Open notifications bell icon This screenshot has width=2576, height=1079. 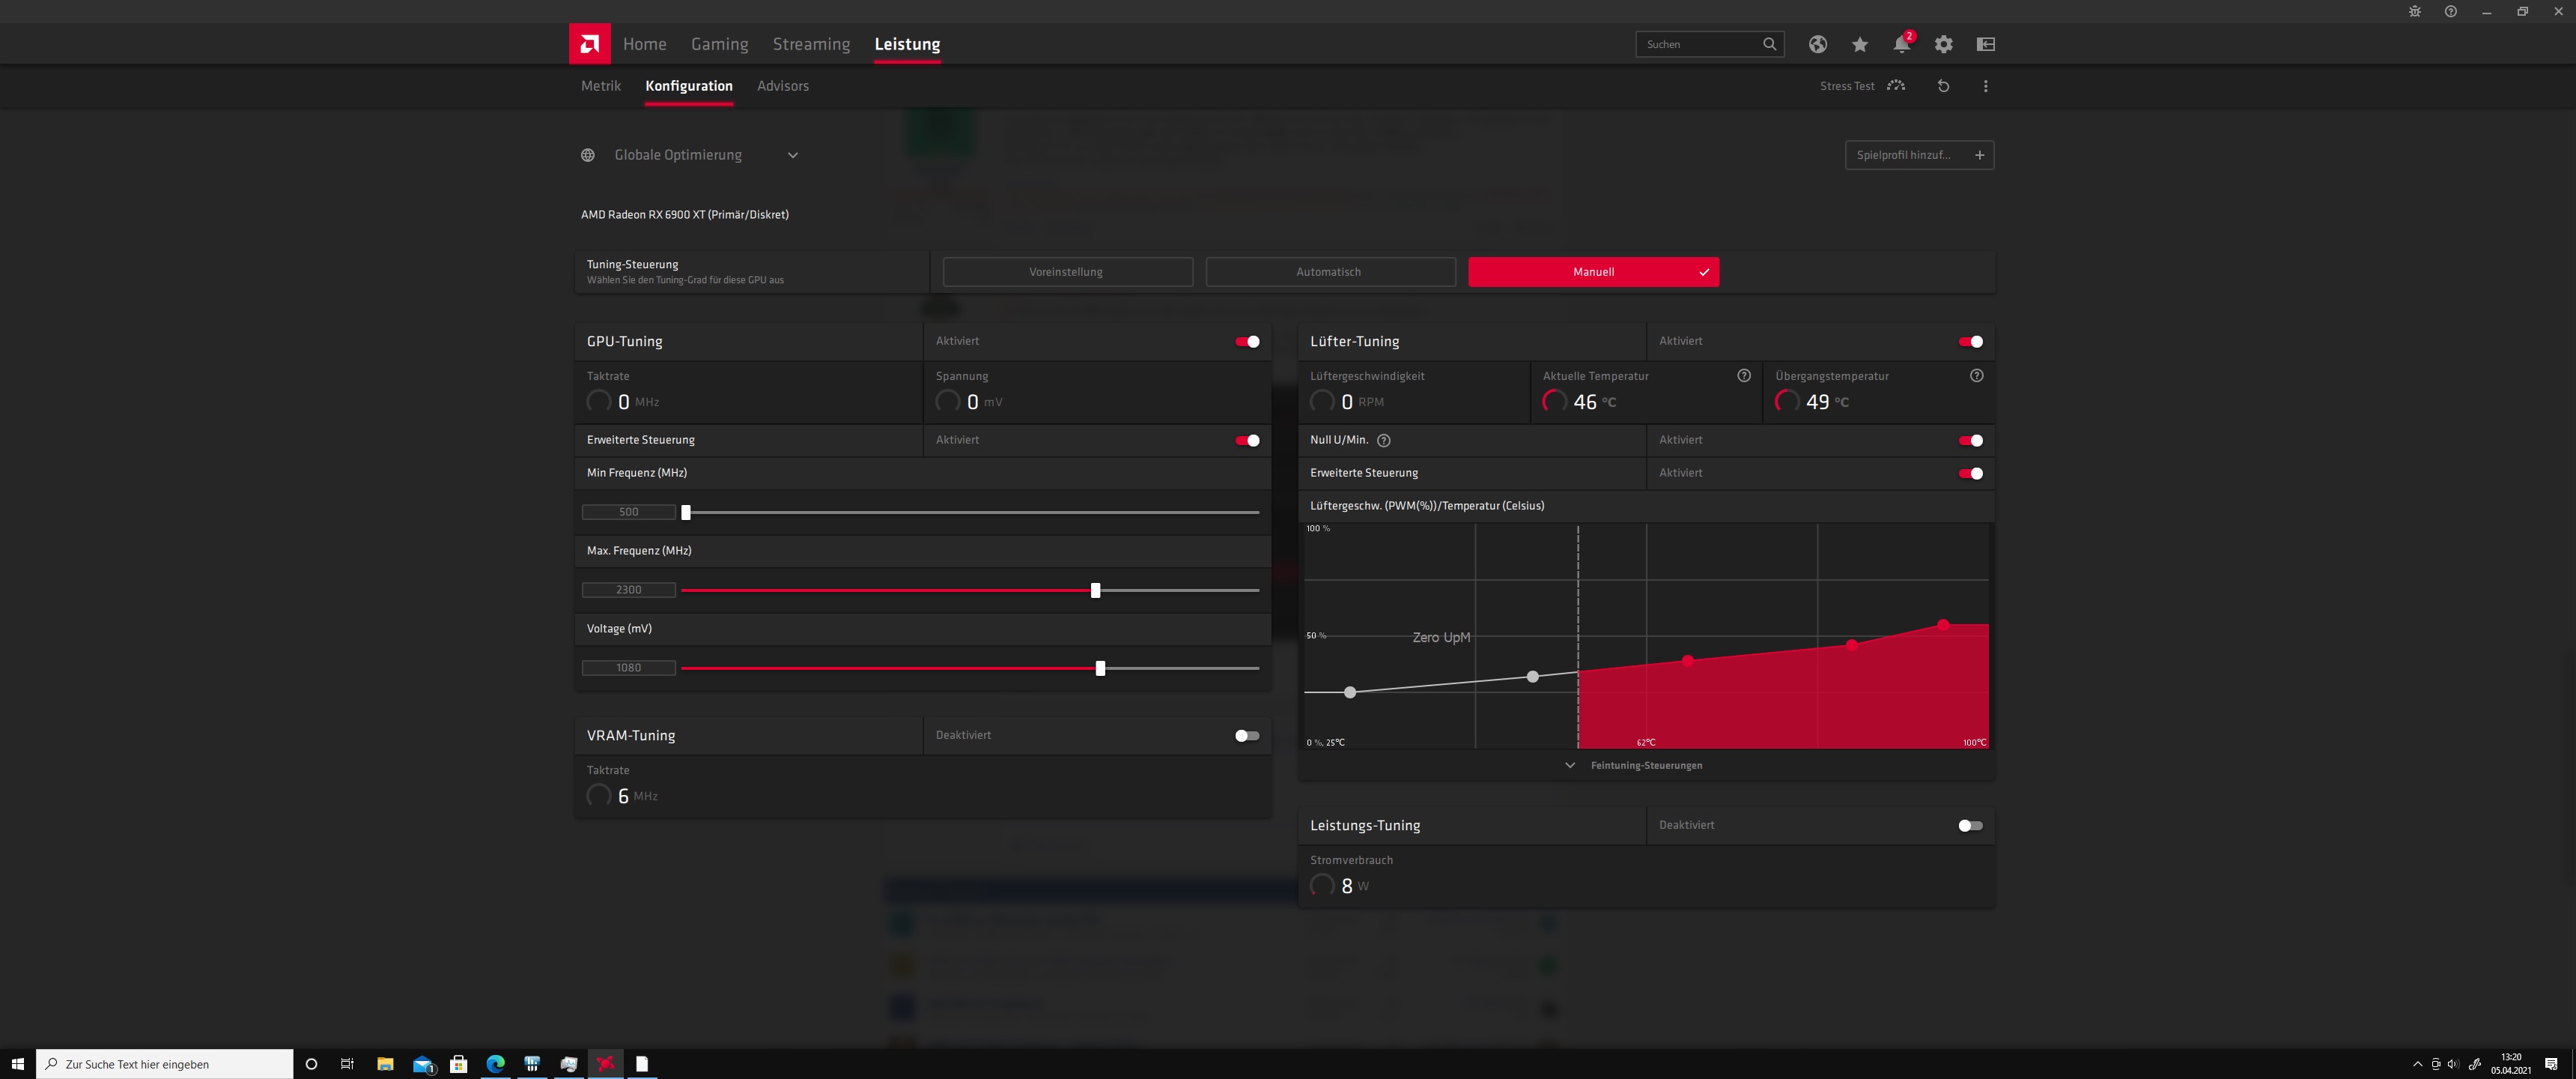1901,44
